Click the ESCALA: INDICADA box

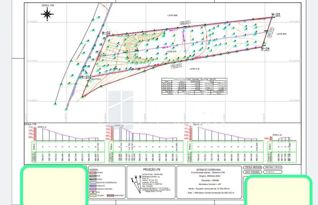252,168
